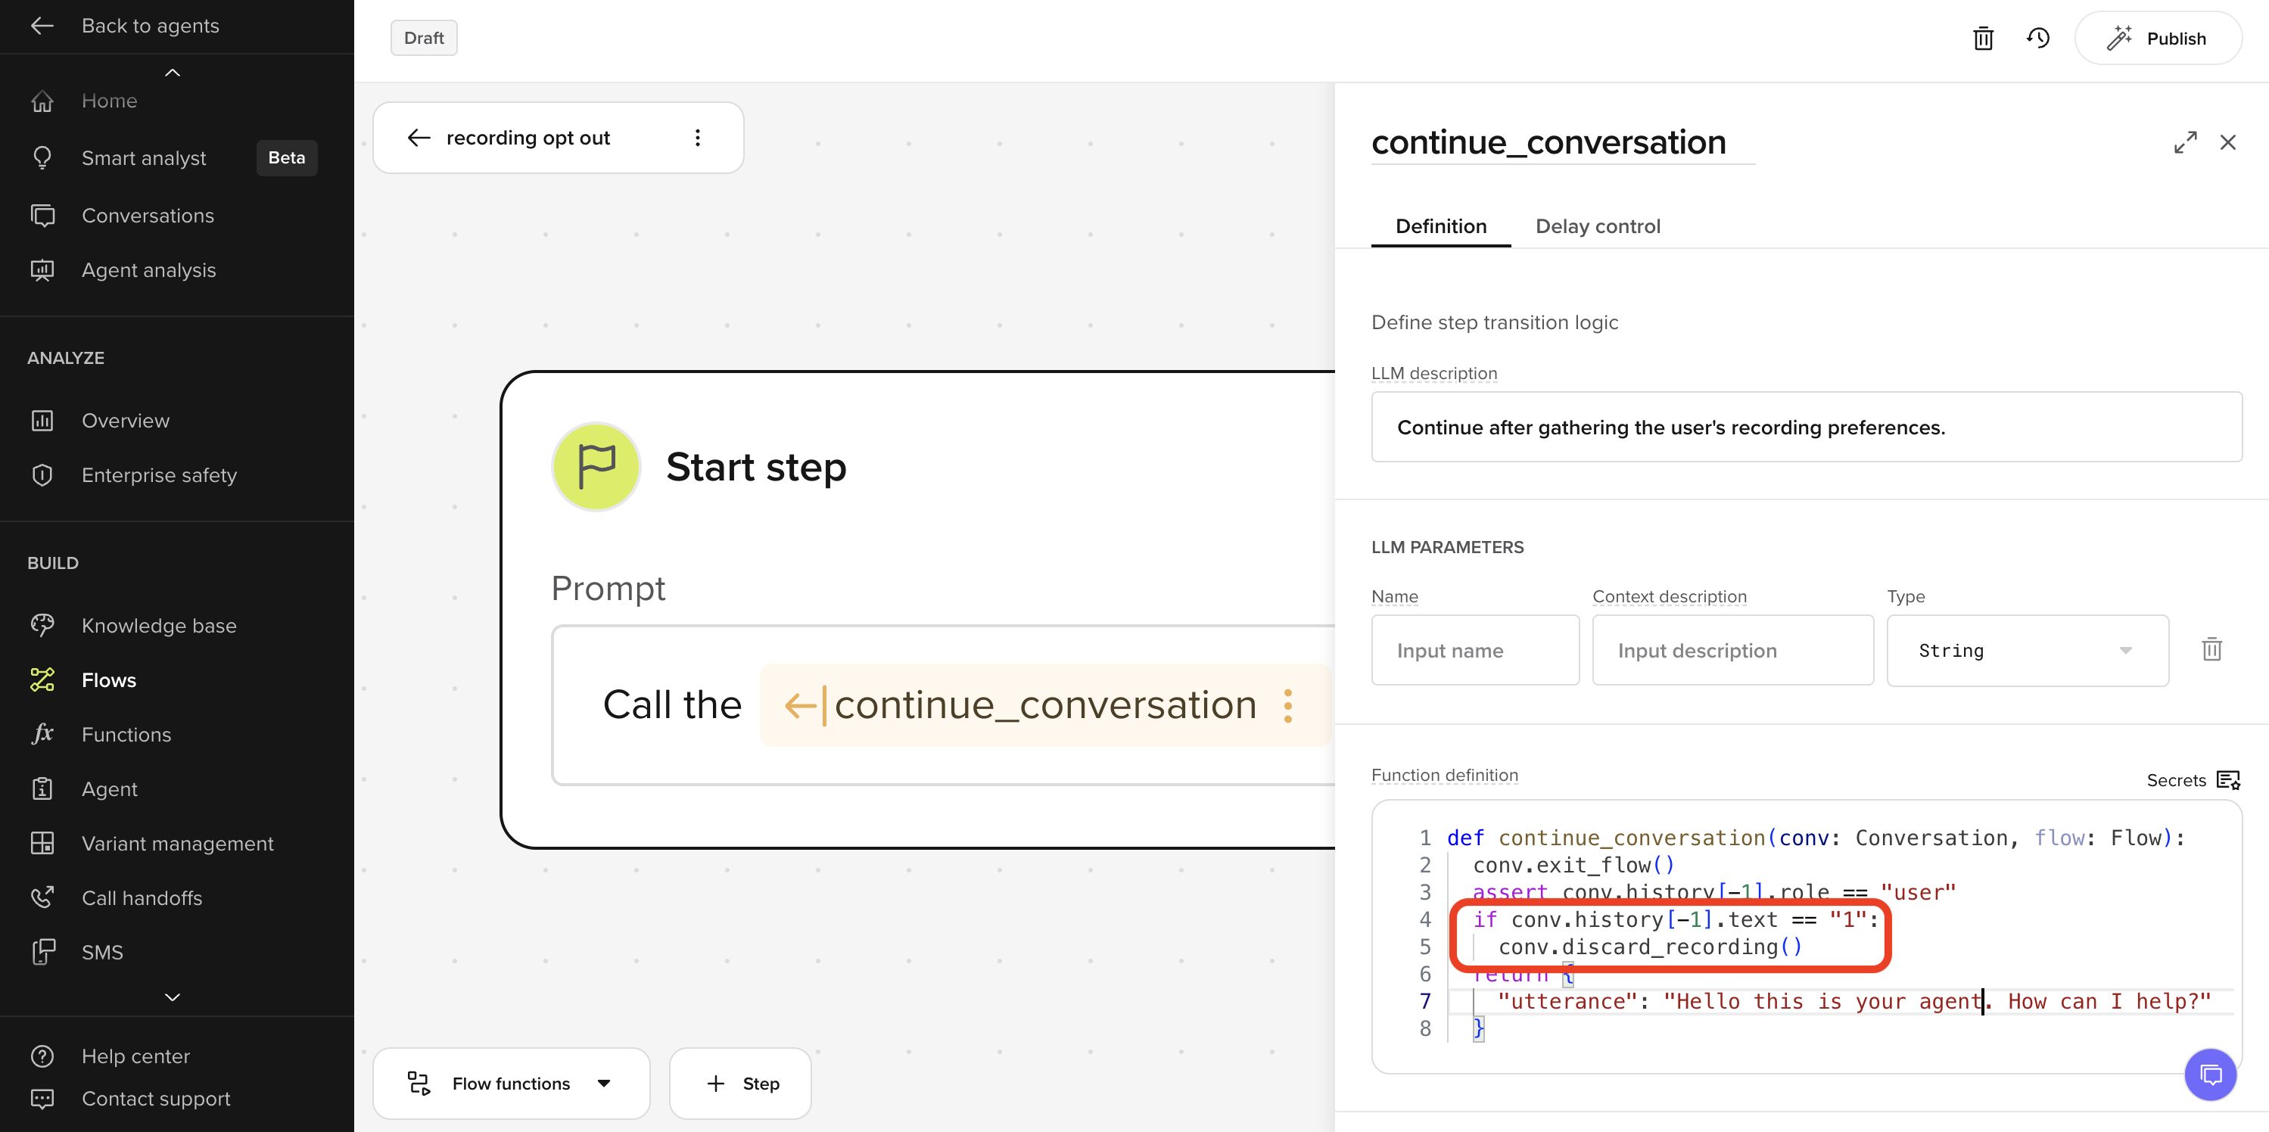Expand the Flow functions dropdown
2269x1132 pixels.
(x=511, y=1083)
